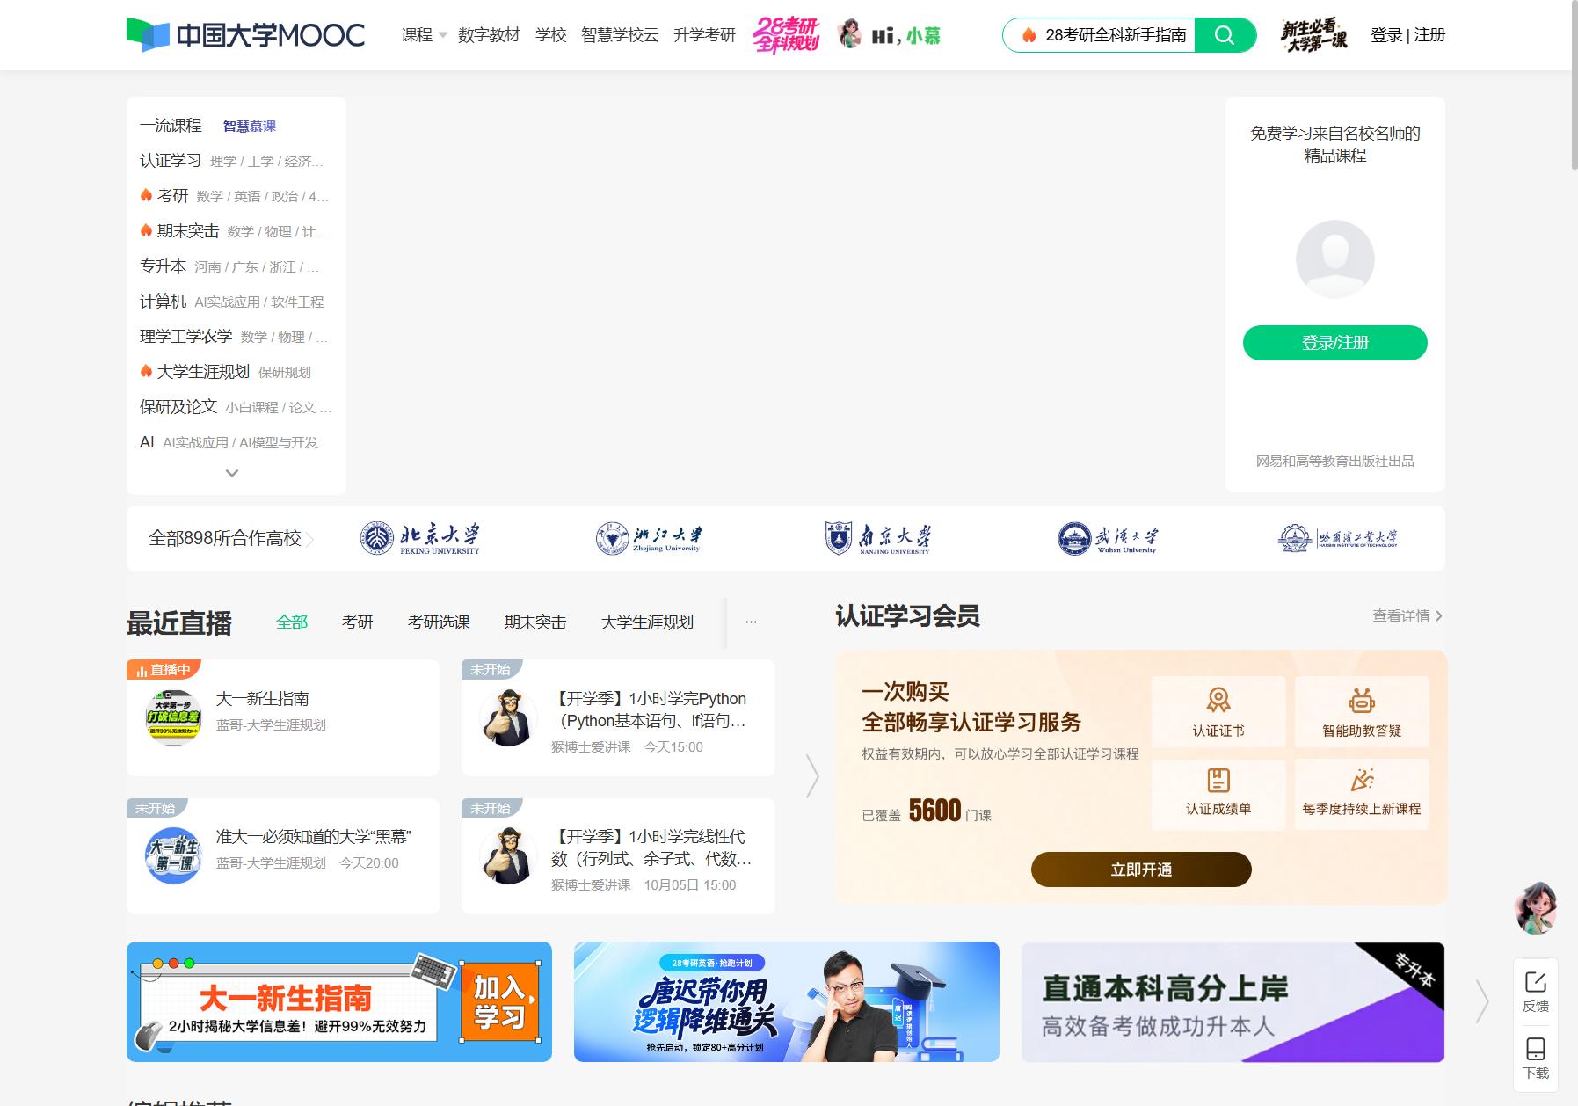Open the 每季度持续上新课程 icon
This screenshot has height=1106, width=1578.
(x=1362, y=780)
